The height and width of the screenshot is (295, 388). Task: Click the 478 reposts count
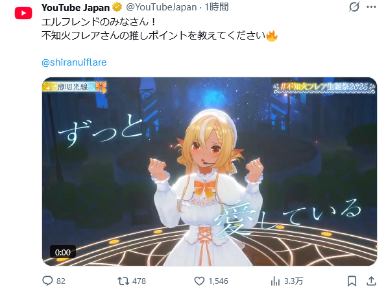click(x=139, y=281)
